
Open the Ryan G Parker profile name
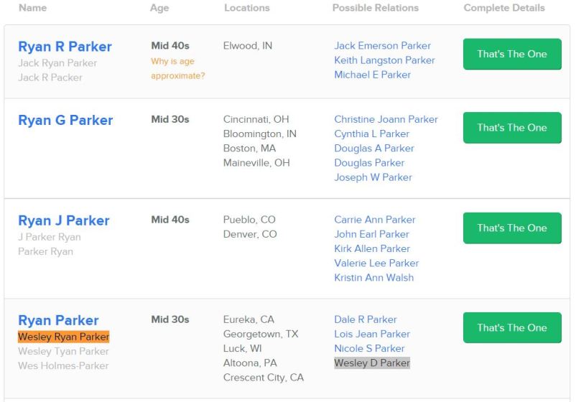65,121
